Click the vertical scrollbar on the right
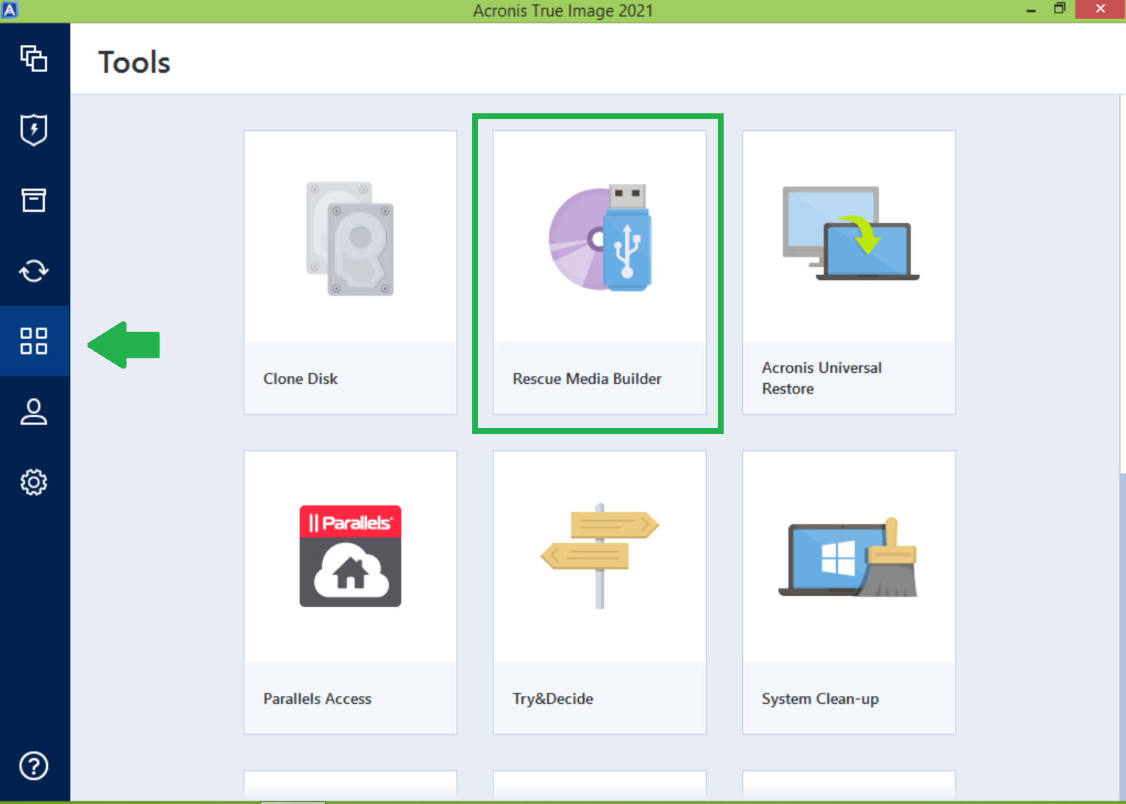 point(1122,447)
